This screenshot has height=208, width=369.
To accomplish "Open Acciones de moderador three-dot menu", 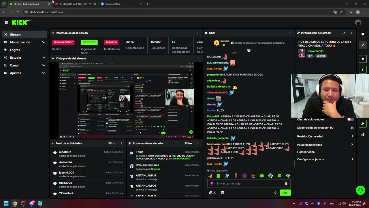I will (x=198, y=143).
